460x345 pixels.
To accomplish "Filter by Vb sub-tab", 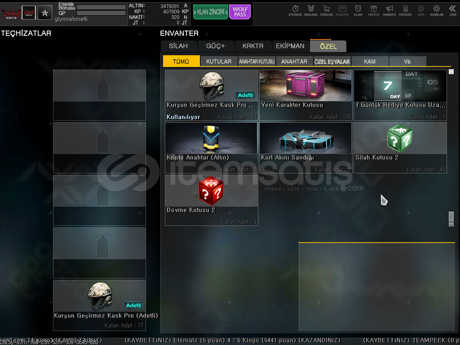I will [x=407, y=61].
